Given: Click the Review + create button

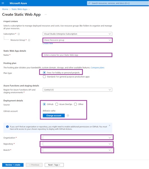Looking at the screenshot, I should pos(13,165).
